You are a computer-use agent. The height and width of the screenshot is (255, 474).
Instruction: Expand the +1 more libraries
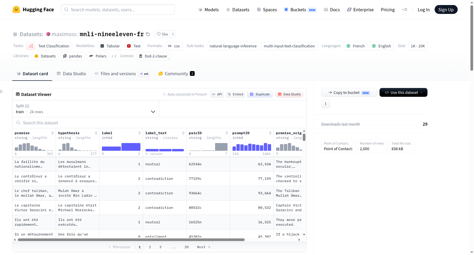tap(114, 56)
